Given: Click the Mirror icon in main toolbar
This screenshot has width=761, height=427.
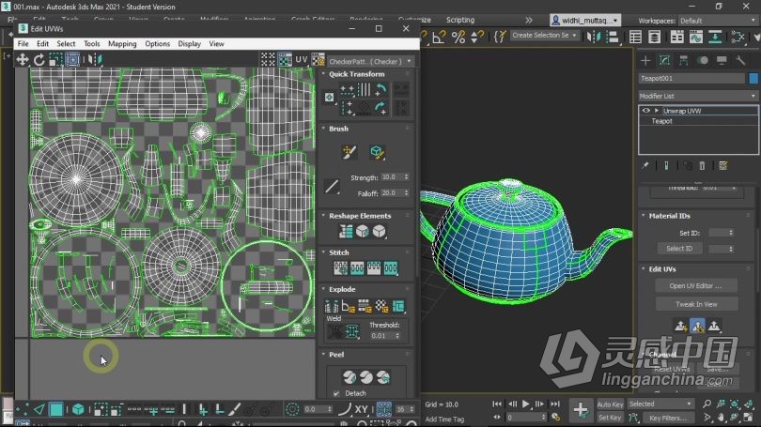Looking at the screenshot, I should click(594, 37).
